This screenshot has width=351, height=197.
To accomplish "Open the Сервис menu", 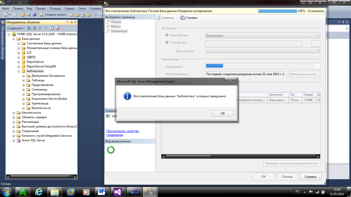I will tap(70, 8).
